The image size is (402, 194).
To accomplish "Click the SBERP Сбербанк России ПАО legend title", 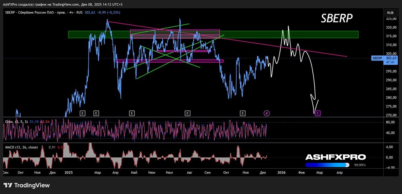I will (x=43, y=12).
